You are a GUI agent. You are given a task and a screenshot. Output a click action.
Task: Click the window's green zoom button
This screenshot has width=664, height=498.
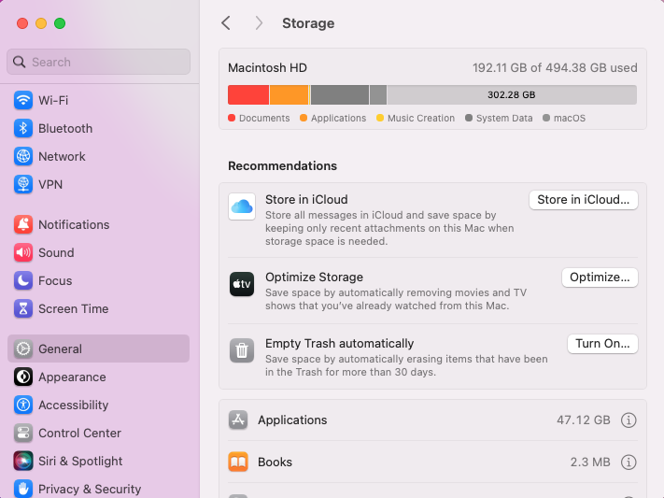click(60, 23)
